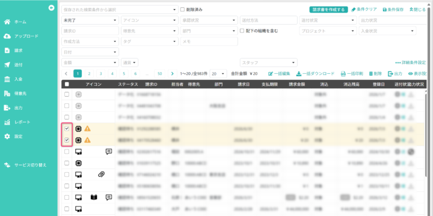Click the 一括編集 edit icon
Viewport: 433px width, 216px height.
271,74
